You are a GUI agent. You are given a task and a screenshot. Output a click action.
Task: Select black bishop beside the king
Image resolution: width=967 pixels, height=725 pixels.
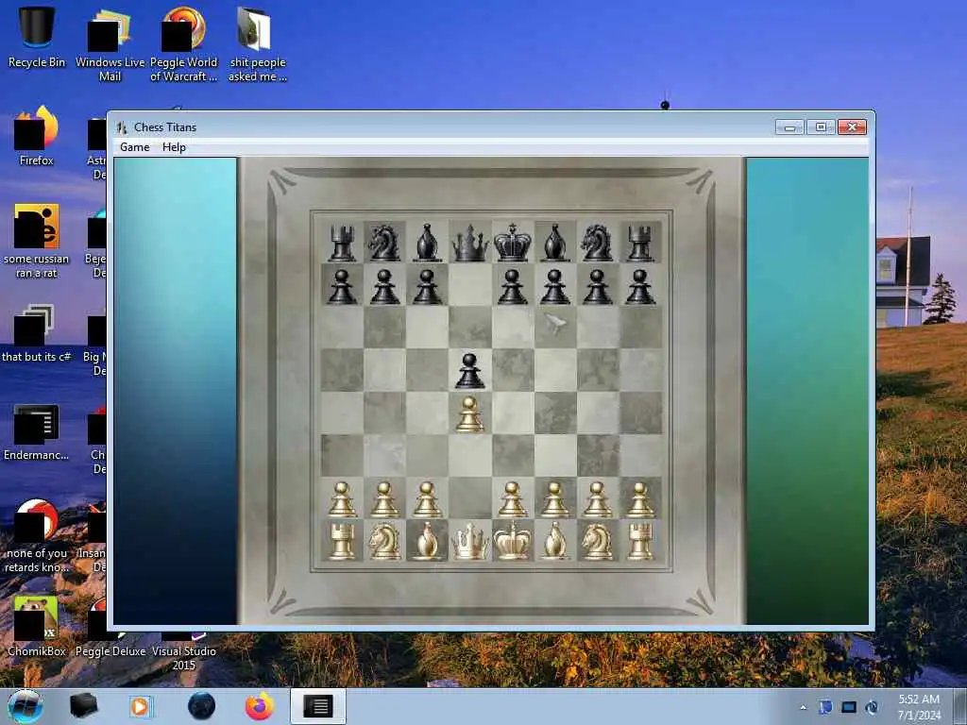[554, 243]
